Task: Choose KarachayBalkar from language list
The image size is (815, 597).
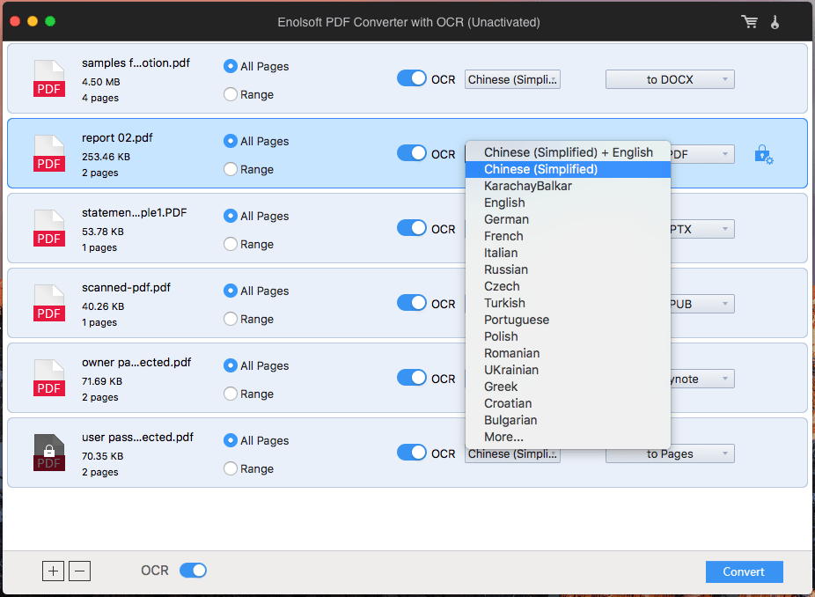Action: click(568, 186)
